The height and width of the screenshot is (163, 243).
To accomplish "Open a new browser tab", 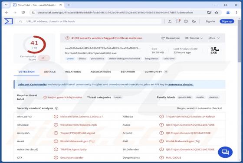I will 69,5.
